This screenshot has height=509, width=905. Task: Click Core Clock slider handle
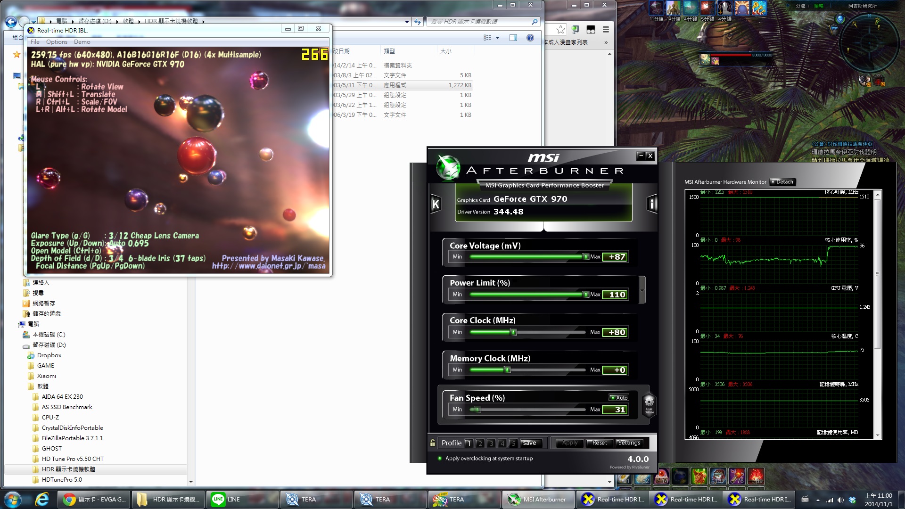(514, 332)
